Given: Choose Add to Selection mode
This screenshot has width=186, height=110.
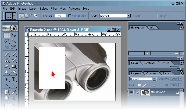Looking at the screenshot, I should tap(26, 16).
